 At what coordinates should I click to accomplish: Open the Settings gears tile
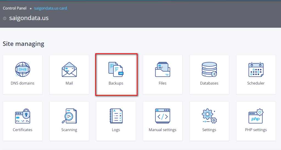click(x=209, y=121)
